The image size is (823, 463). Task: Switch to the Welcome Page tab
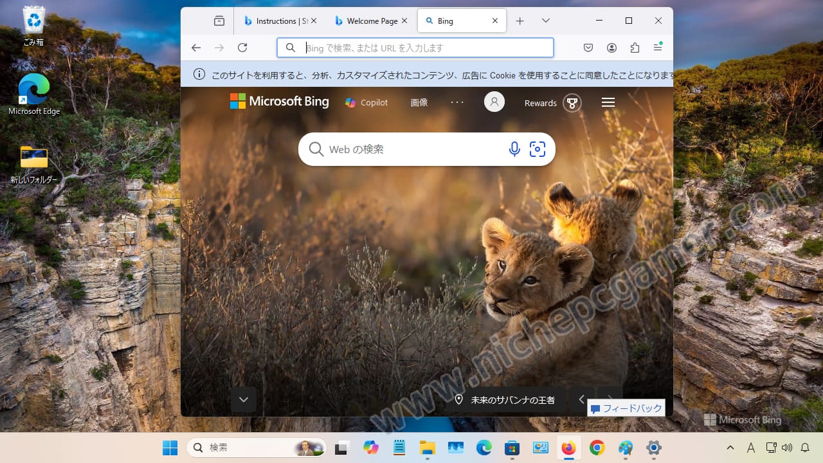coord(372,21)
